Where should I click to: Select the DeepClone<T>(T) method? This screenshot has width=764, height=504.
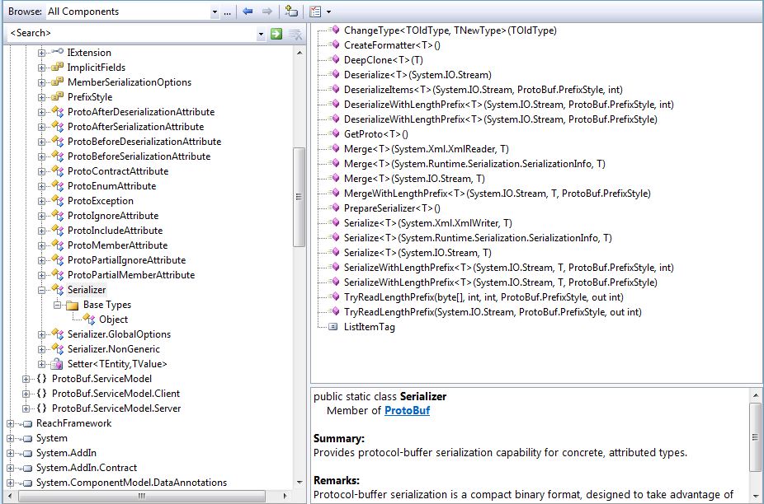[x=384, y=60]
